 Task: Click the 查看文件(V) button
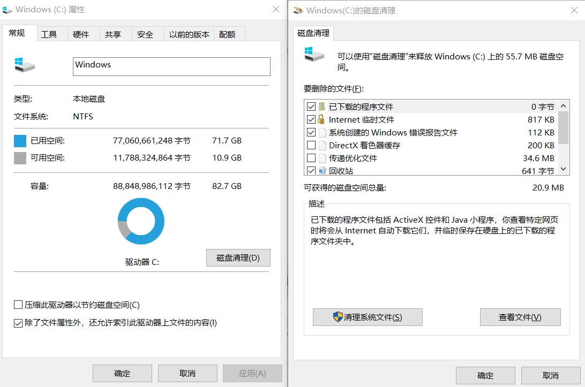(520, 317)
